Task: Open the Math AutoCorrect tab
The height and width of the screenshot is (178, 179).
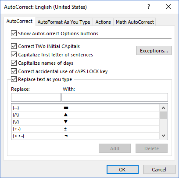Action: pos(135,22)
